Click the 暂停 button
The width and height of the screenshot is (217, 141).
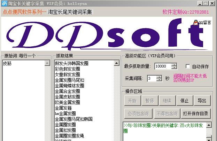pos(150,101)
